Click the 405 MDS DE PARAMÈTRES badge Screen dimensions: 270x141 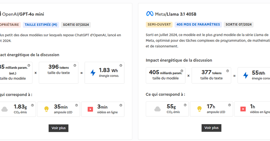(x=198, y=25)
